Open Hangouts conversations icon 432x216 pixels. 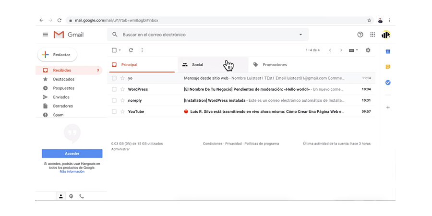click(x=71, y=196)
